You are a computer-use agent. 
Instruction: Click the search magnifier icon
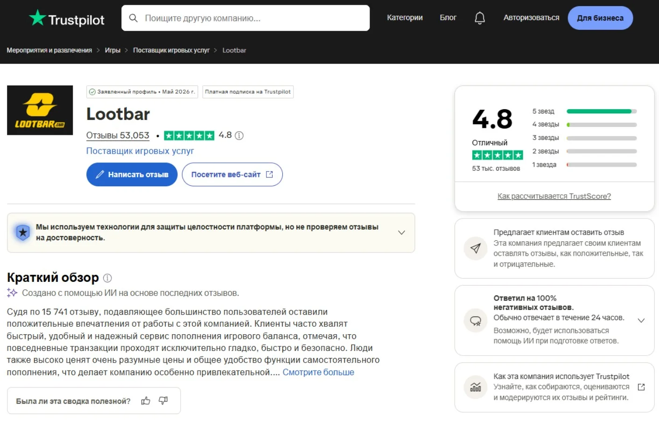[133, 18]
